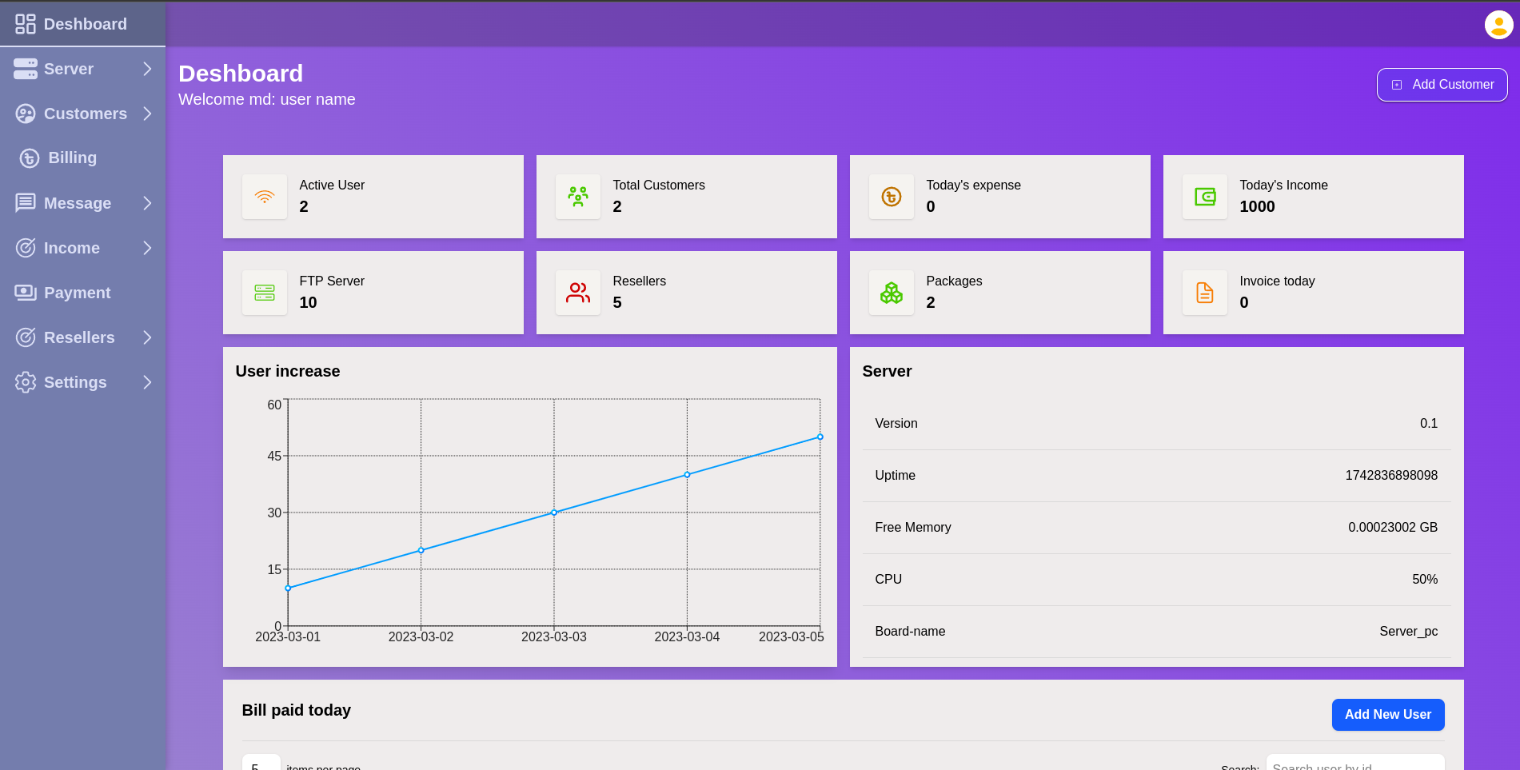Click the red Resellers people icon

pos(577,293)
